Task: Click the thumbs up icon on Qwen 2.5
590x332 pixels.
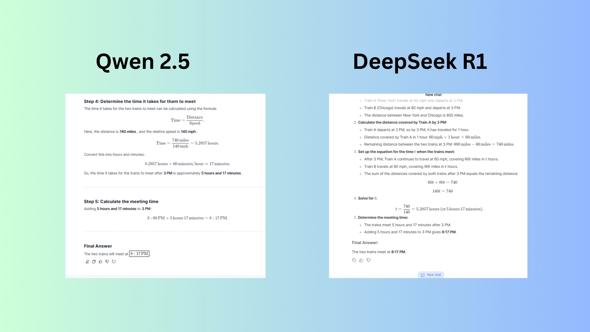Action: (x=100, y=262)
